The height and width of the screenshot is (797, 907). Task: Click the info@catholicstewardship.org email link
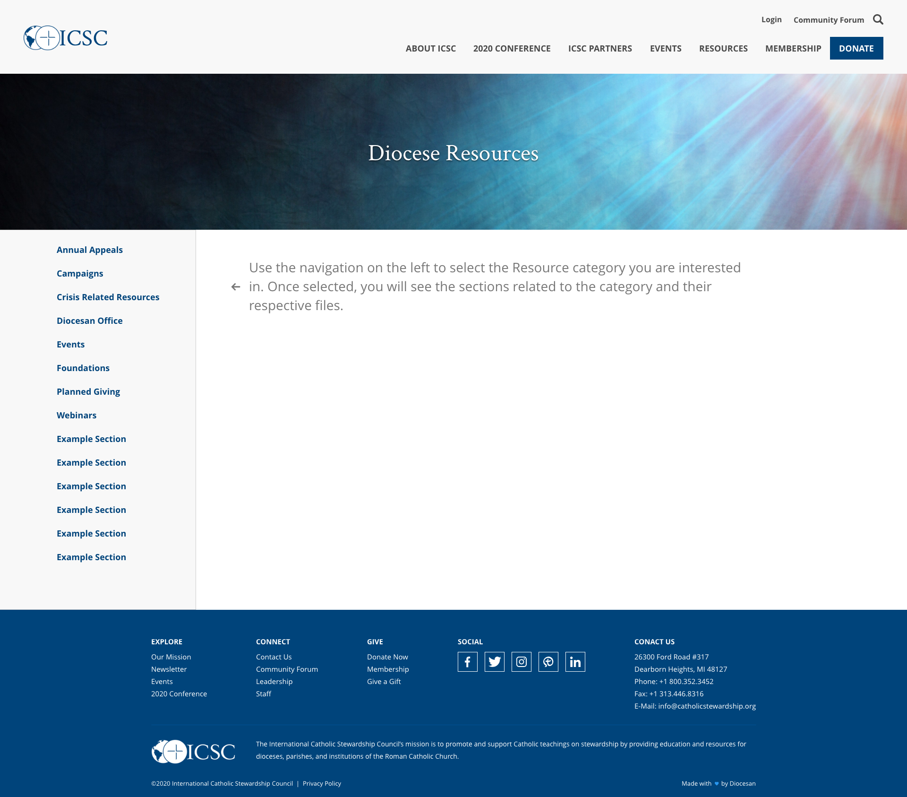click(x=707, y=706)
